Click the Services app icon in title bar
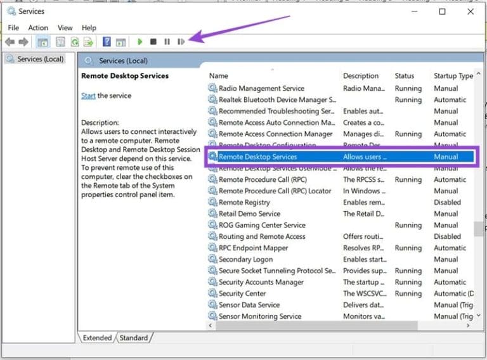Screen dimensions: 487x360 coord(12,11)
